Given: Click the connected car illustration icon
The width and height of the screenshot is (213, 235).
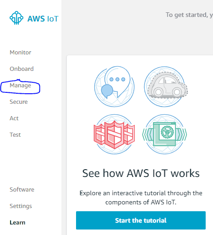Looking at the screenshot, I should [x=166, y=86].
